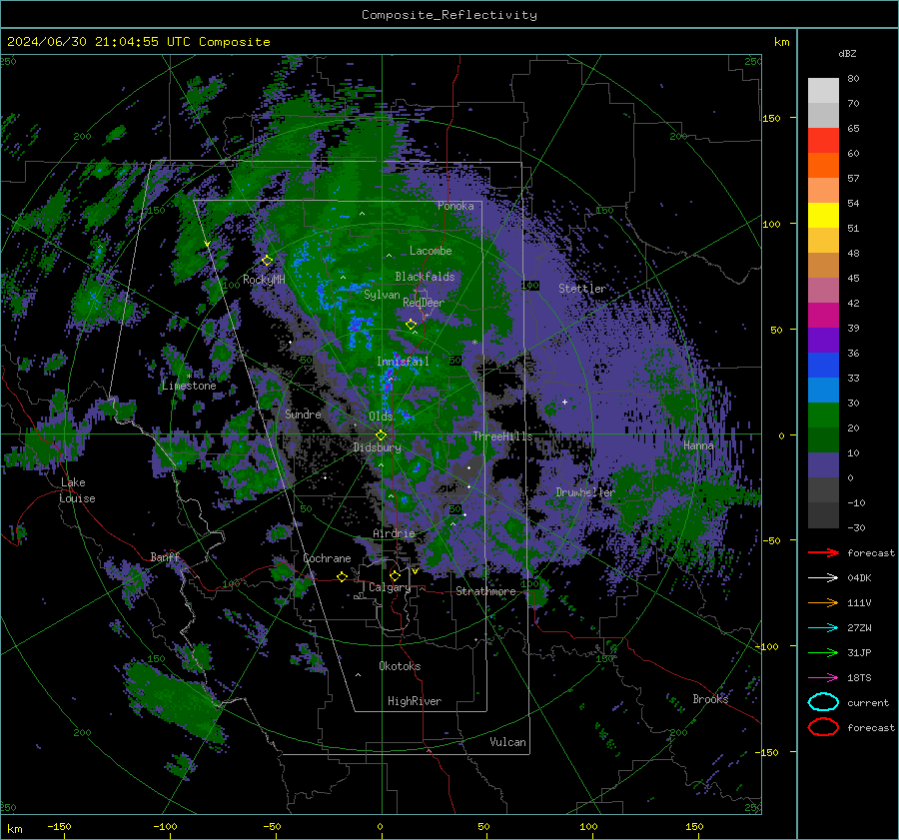Click the 'forecast' text beside the red arrow

tap(871, 552)
